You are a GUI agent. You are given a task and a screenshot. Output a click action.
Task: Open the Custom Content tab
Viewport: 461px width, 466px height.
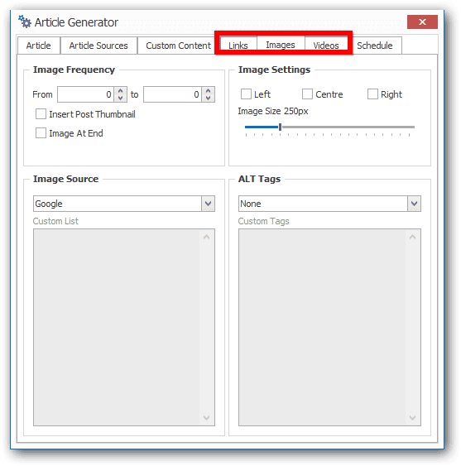[178, 46]
